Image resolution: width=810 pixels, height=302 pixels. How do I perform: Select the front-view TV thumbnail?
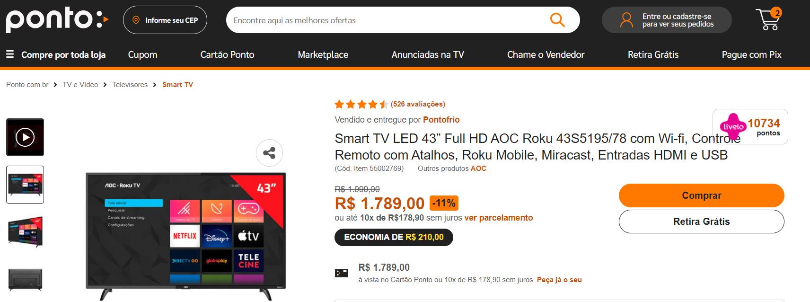(x=25, y=185)
